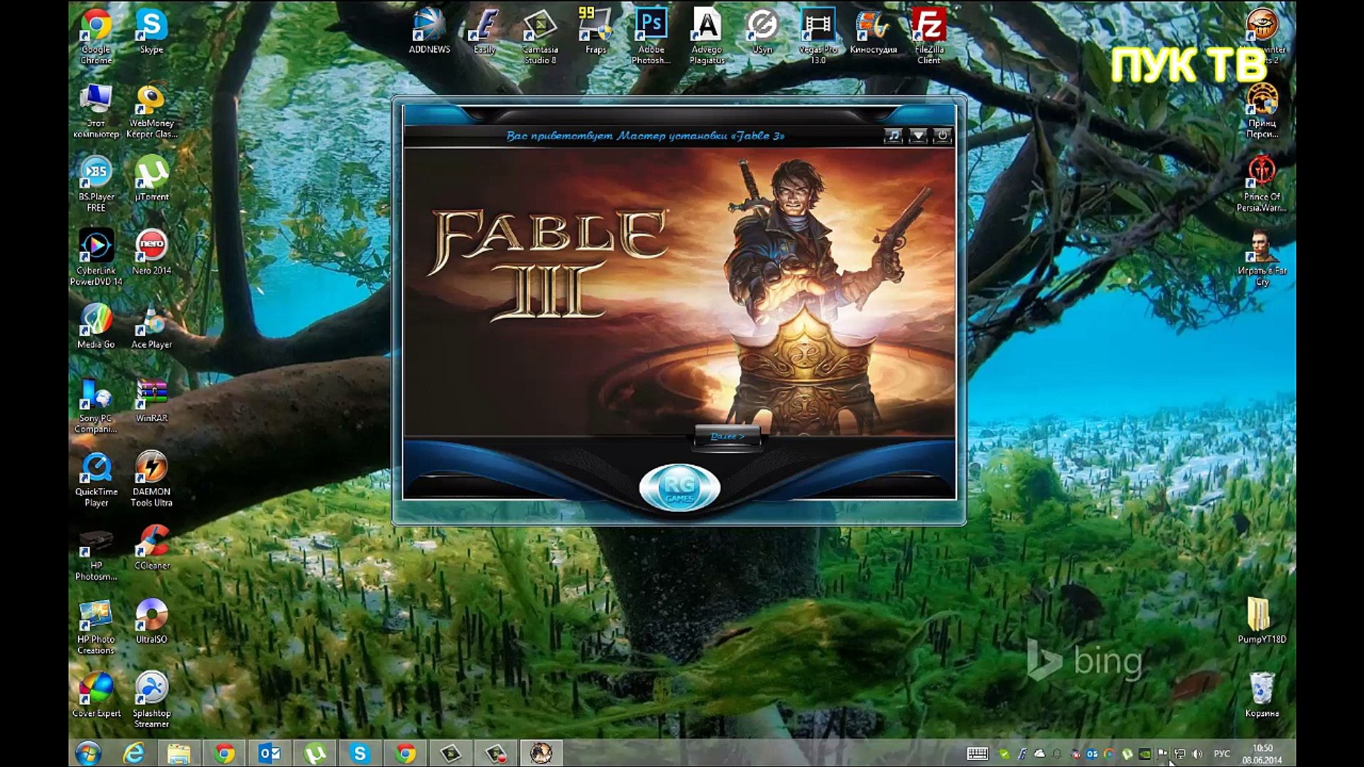
Task: Open File Explorer from taskbar
Action: (x=179, y=753)
